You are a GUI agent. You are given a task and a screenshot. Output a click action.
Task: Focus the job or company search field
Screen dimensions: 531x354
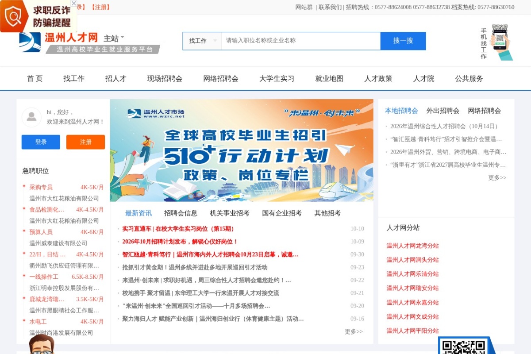coord(301,41)
